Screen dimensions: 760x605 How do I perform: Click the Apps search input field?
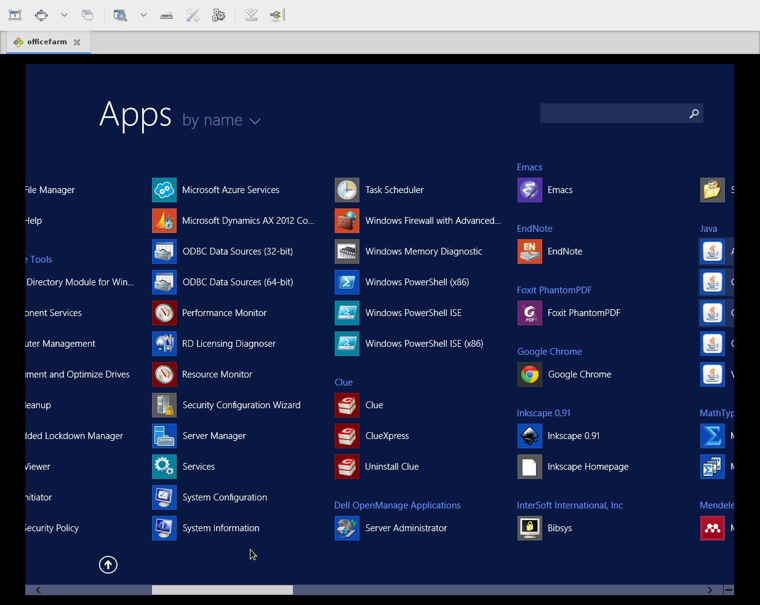coord(622,113)
